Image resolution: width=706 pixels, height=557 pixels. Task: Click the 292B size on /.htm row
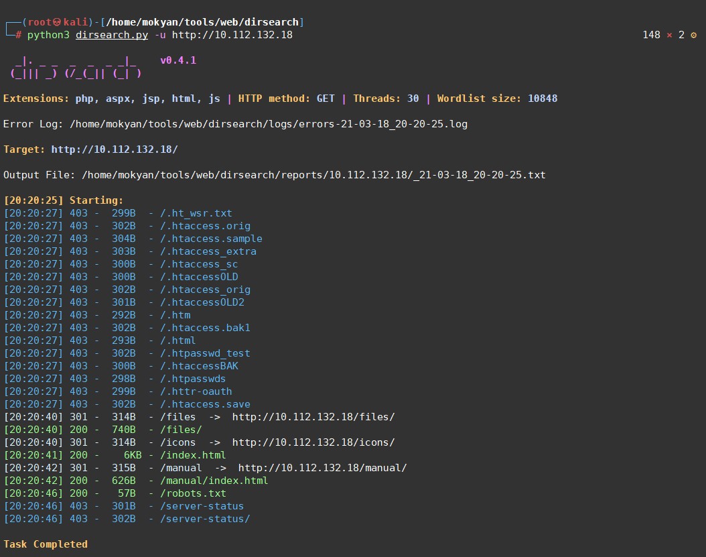tap(124, 315)
